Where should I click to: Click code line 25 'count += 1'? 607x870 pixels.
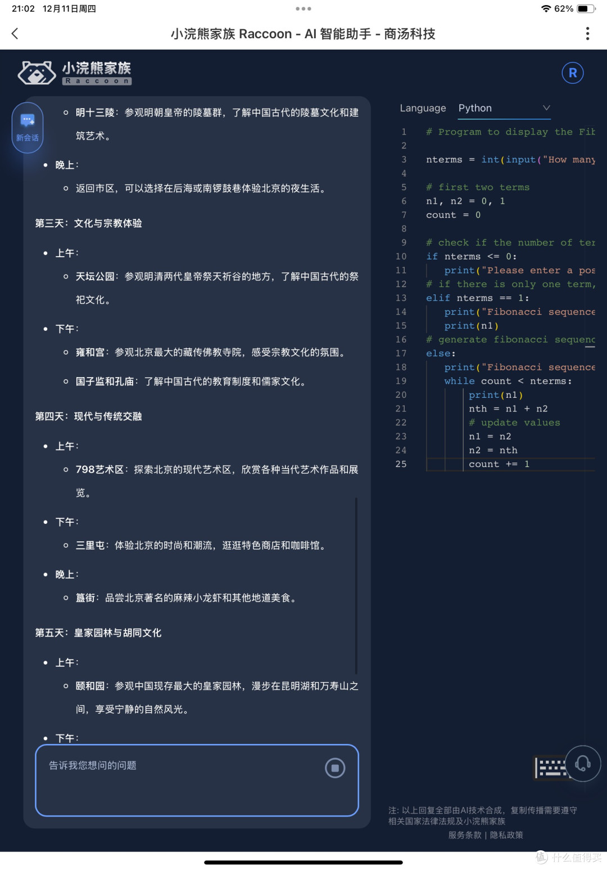point(499,464)
